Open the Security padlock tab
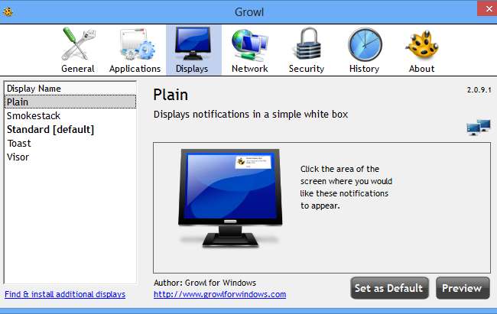Screen dimensions: 497x314 [x=307, y=50]
